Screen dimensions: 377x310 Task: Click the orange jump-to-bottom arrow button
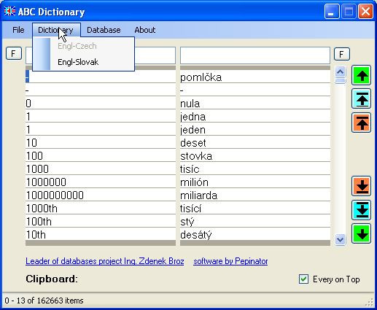[361, 186]
